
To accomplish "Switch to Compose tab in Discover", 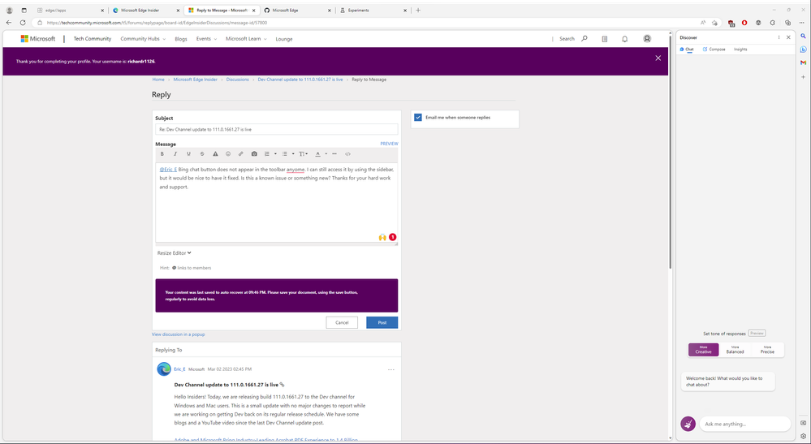I will coord(714,49).
